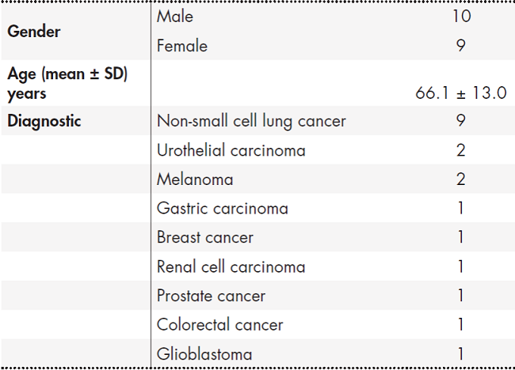Select the Melanoma diagnosis cell
Screen dimensions: 515x370
[x=195, y=179]
